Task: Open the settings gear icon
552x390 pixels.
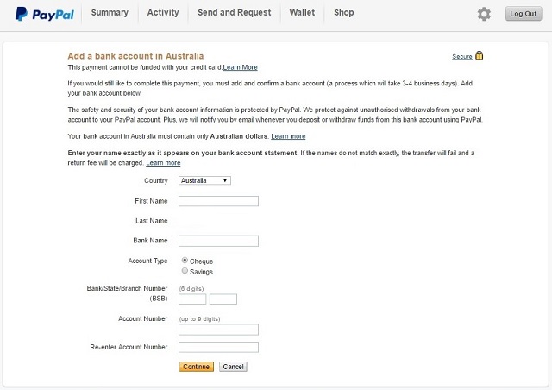Action: point(484,14)
